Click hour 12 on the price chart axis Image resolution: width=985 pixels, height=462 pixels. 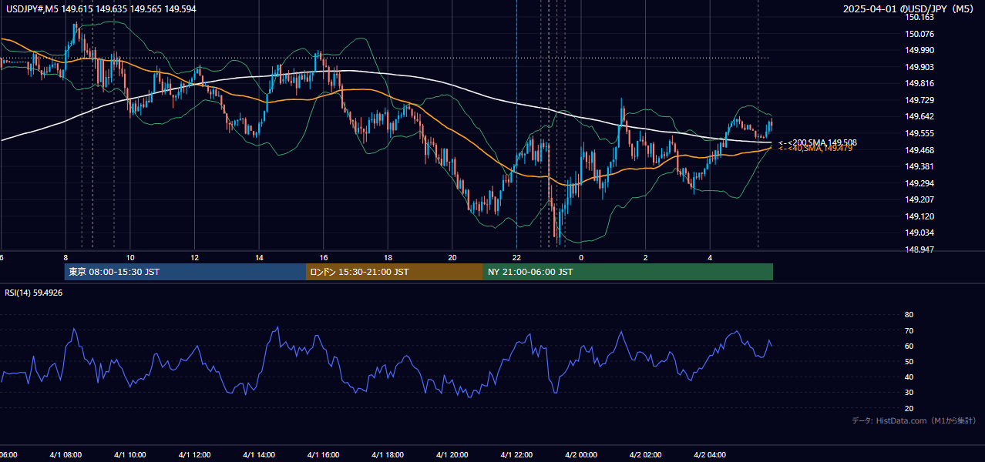[x=195, y=257]
